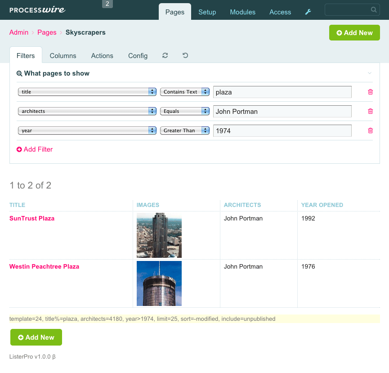Image resolution: width=389 pixels, height=373 pixels.
Task: Open the Contains Text operator dropdown
Action: point(185,92)
